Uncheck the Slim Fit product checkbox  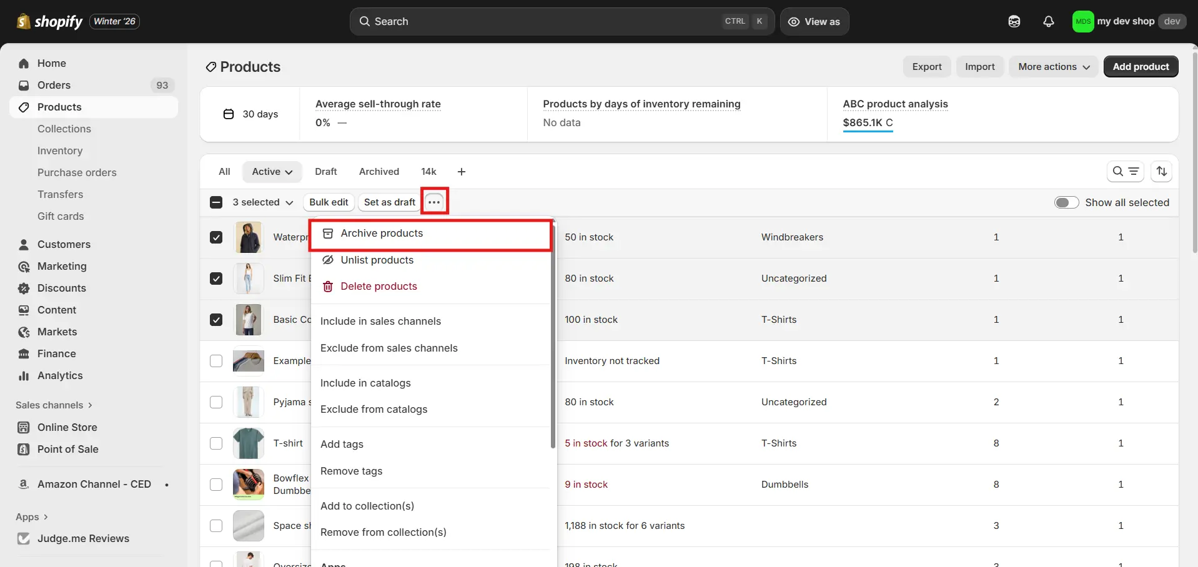click(x=215, y=279)
